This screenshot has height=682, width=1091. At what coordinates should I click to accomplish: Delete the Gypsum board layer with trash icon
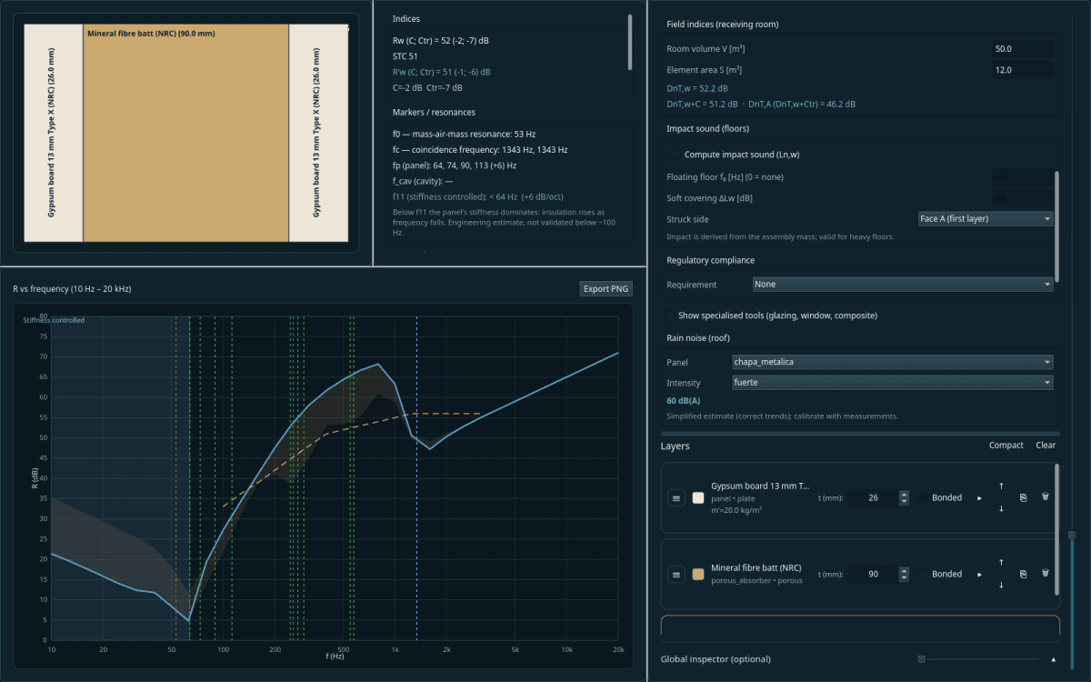[x=1045, y=497]
